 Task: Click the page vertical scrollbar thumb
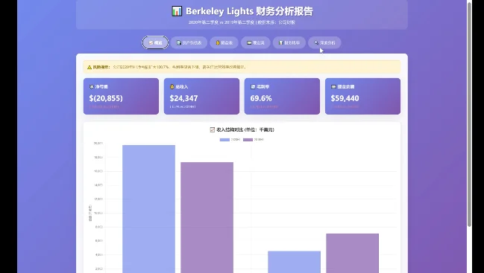click(470, 114)
